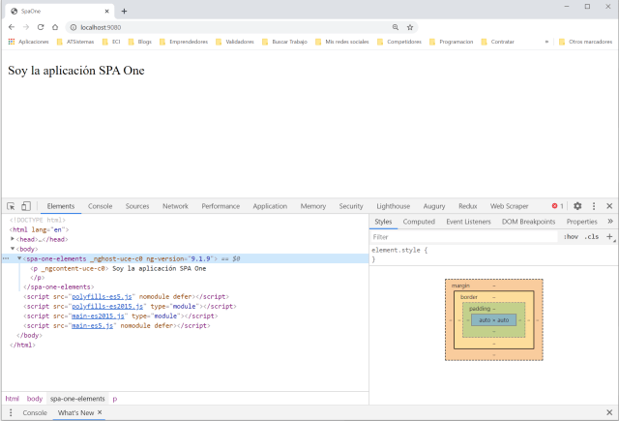Bookmark this page with the star
The height and width of the screenshot is (421, 619).
(410, 27)
